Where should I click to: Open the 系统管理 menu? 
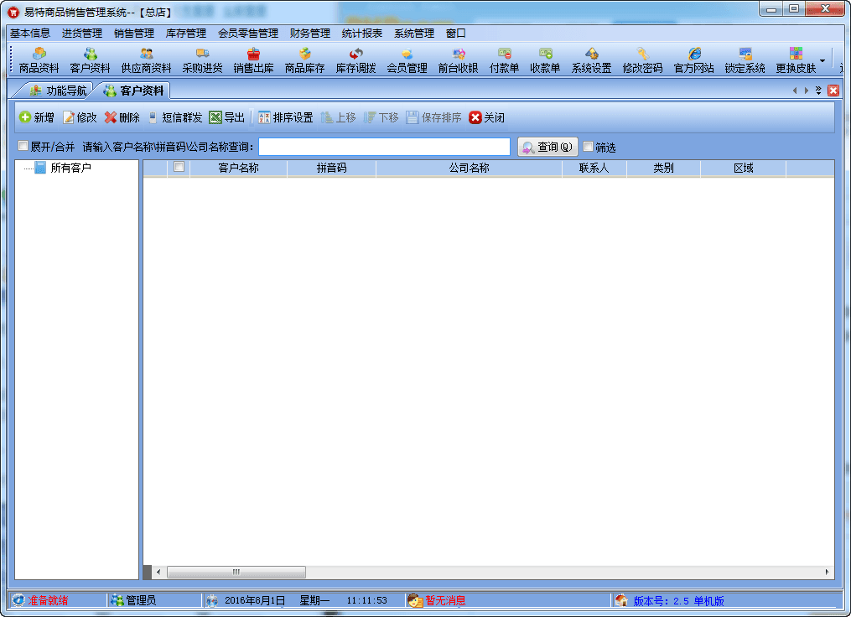pyautogui.click(x=414, y=33)
